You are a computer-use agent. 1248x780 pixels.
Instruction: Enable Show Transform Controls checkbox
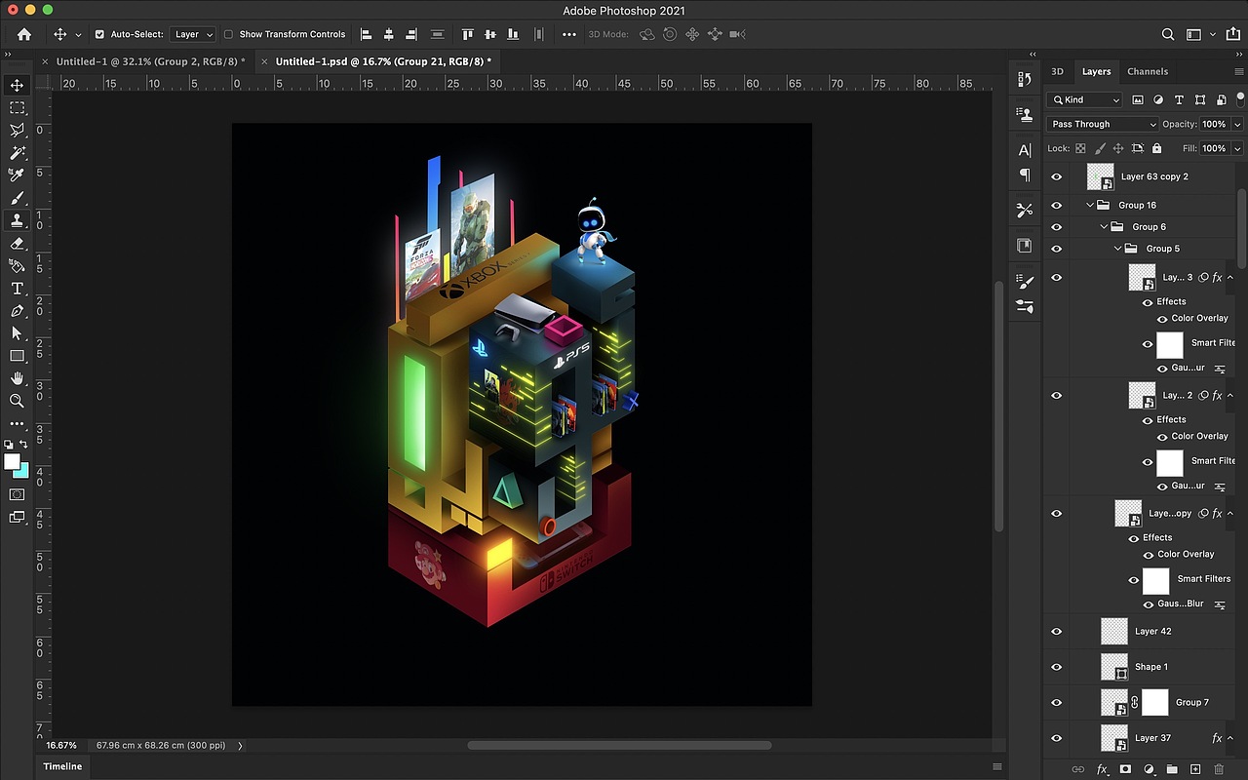coord(228,34)
